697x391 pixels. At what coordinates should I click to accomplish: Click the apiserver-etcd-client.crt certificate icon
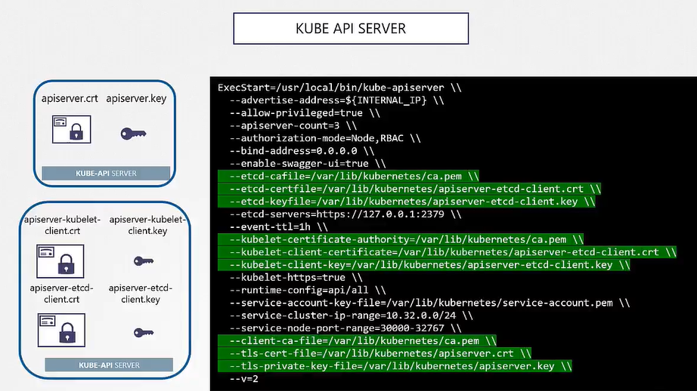[x=59, y=329]
